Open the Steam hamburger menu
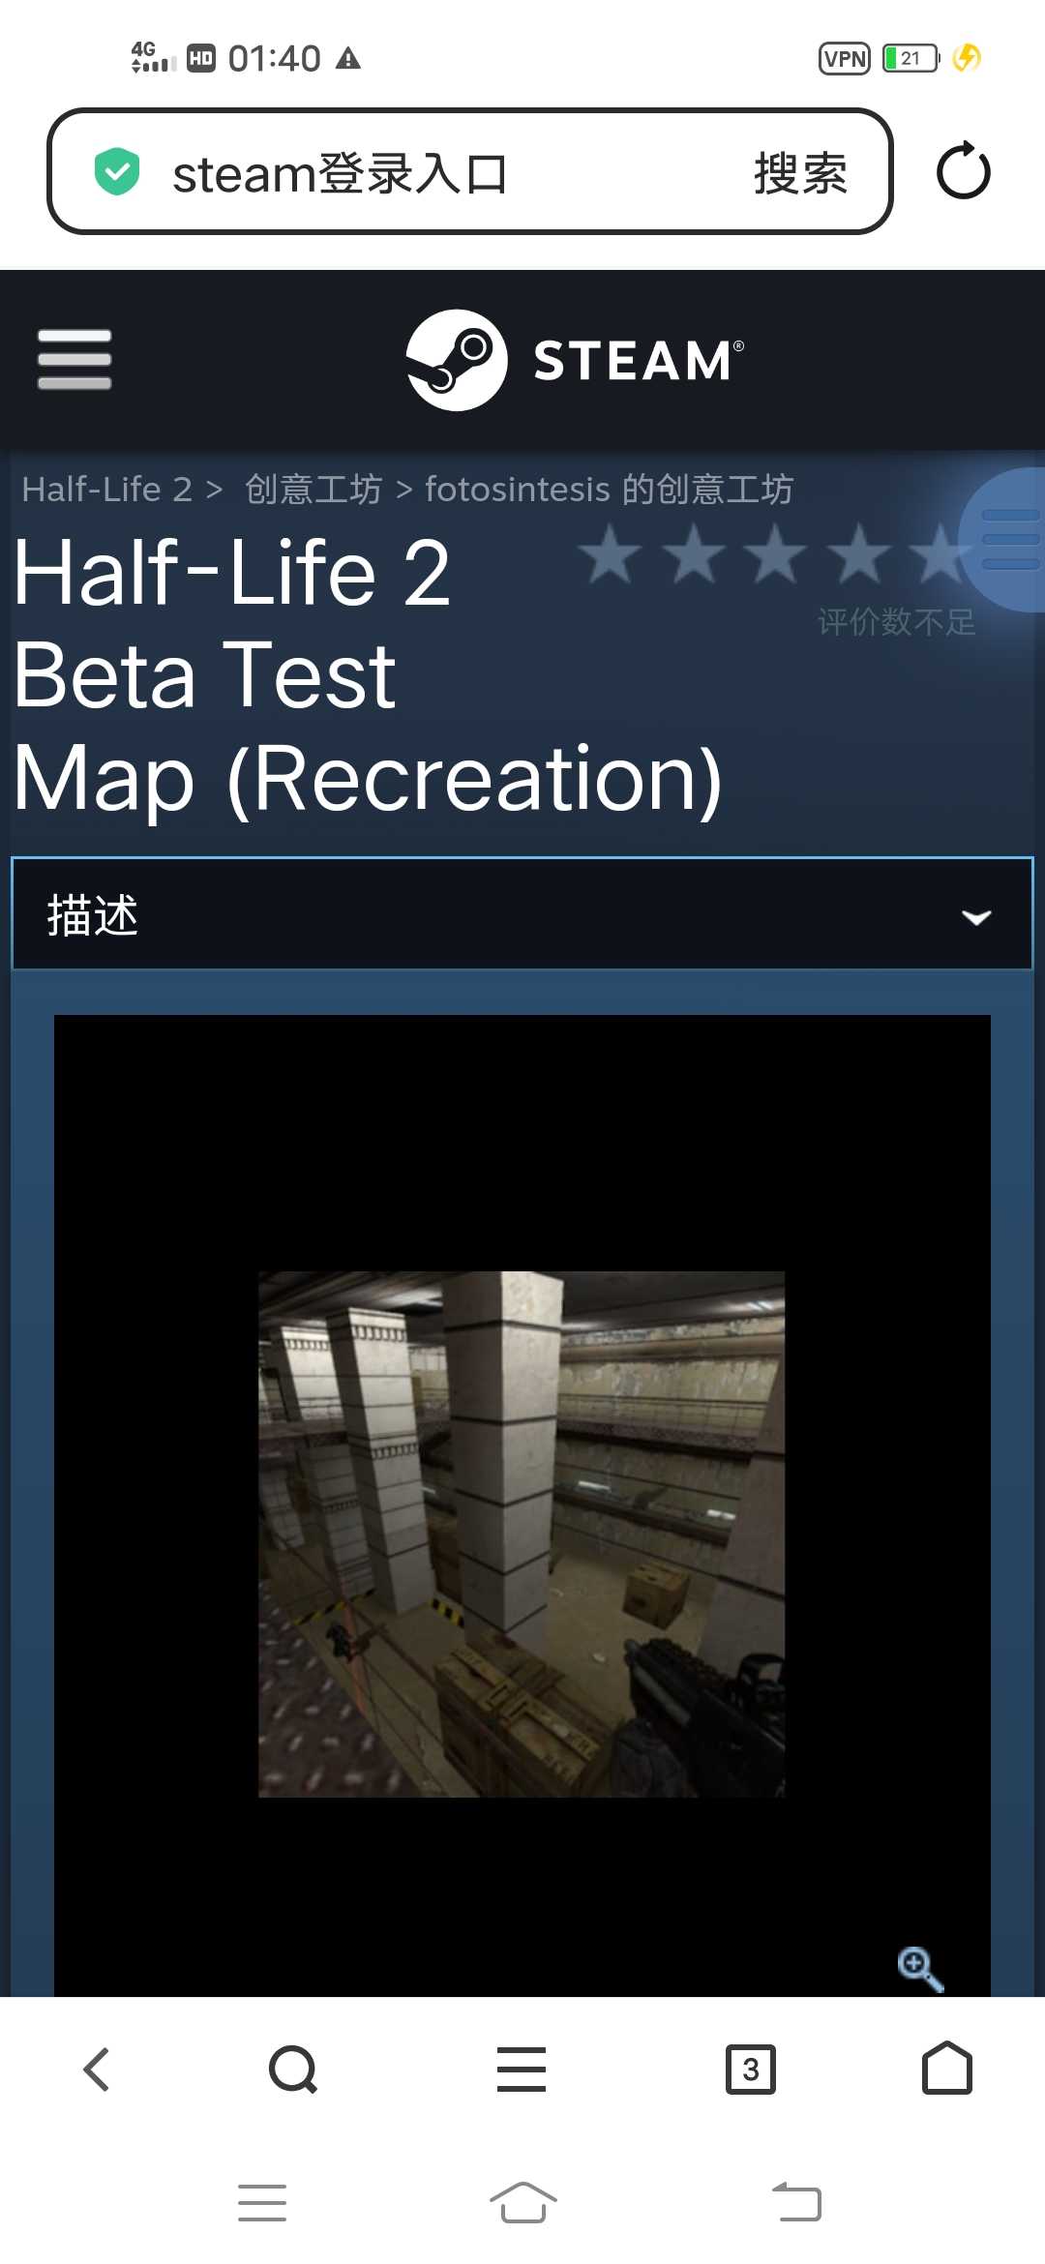 click(x=75, y=360)
